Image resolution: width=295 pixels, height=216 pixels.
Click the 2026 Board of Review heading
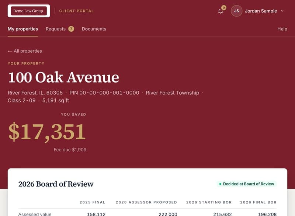click(x=56, y=184)
